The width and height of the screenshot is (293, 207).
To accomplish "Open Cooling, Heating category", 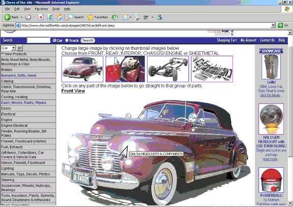I will tap(14, 97).
